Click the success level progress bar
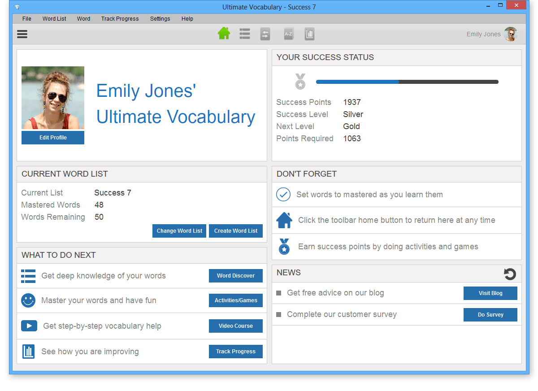This screenshot has height=391, width=538. (x=407, y=82)
